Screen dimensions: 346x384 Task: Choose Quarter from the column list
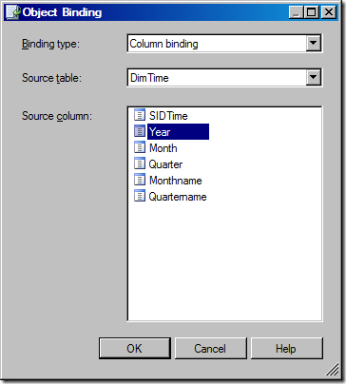(165, 164)
